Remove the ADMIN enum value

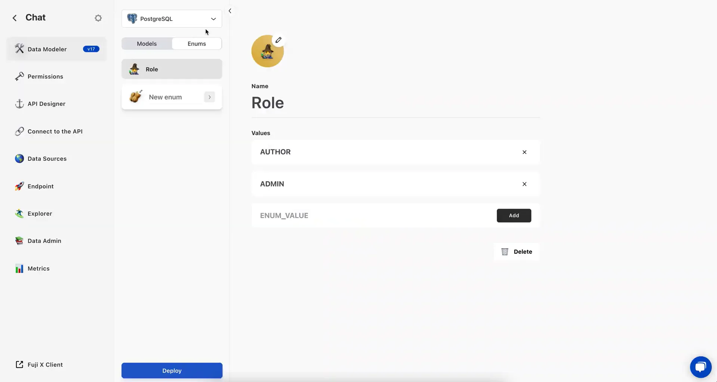(x=524, y=184)
